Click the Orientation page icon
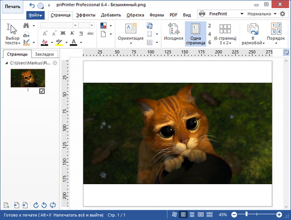 pyautogui.click(x=131, y=29)
